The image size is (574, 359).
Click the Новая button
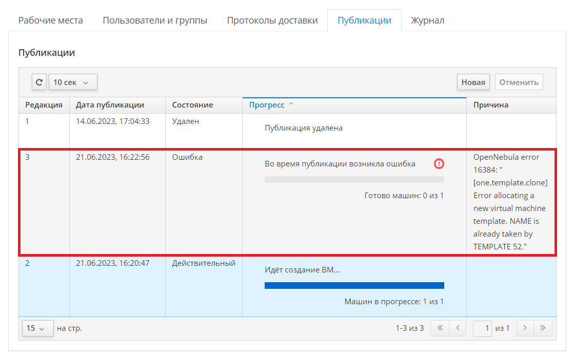(x=473, y=82)
